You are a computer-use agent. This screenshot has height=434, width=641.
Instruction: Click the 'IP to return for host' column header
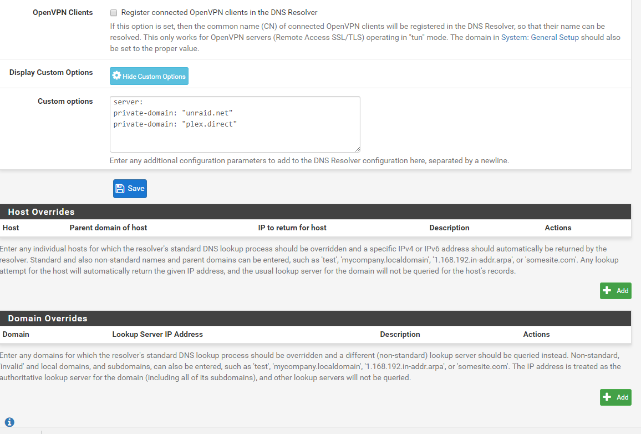point(292,228)
